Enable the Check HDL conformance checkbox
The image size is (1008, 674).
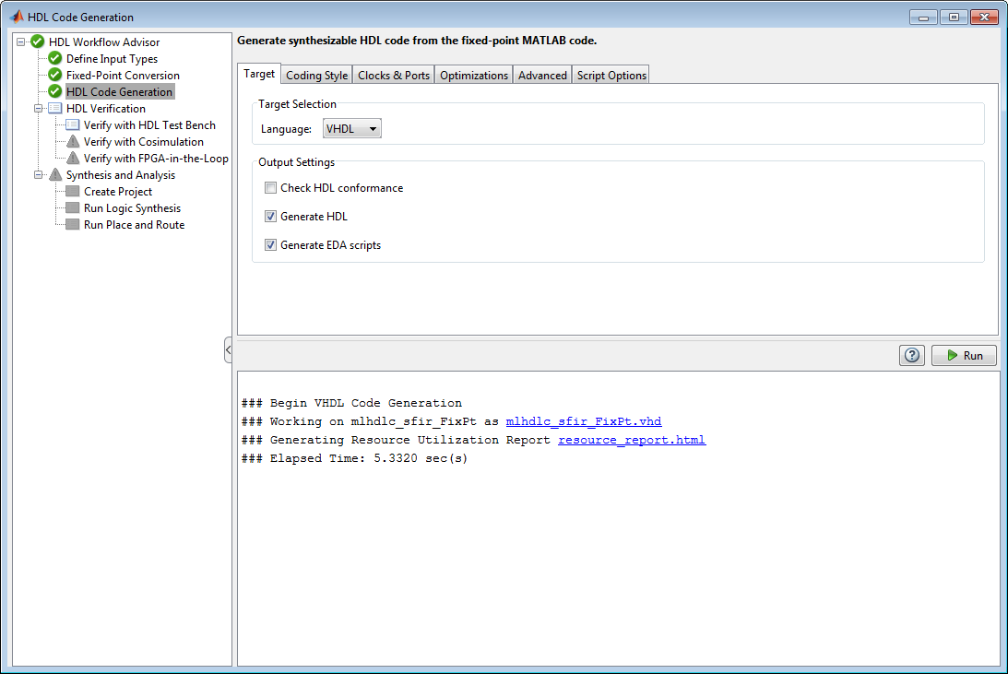(270, 187)
